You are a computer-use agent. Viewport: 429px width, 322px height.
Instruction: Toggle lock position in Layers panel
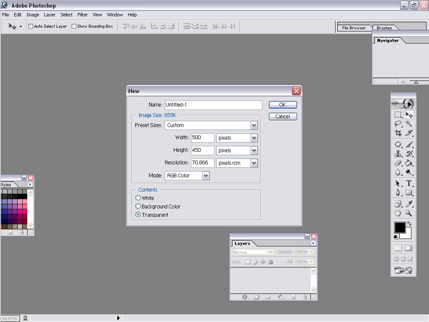[x=263, y=262]
